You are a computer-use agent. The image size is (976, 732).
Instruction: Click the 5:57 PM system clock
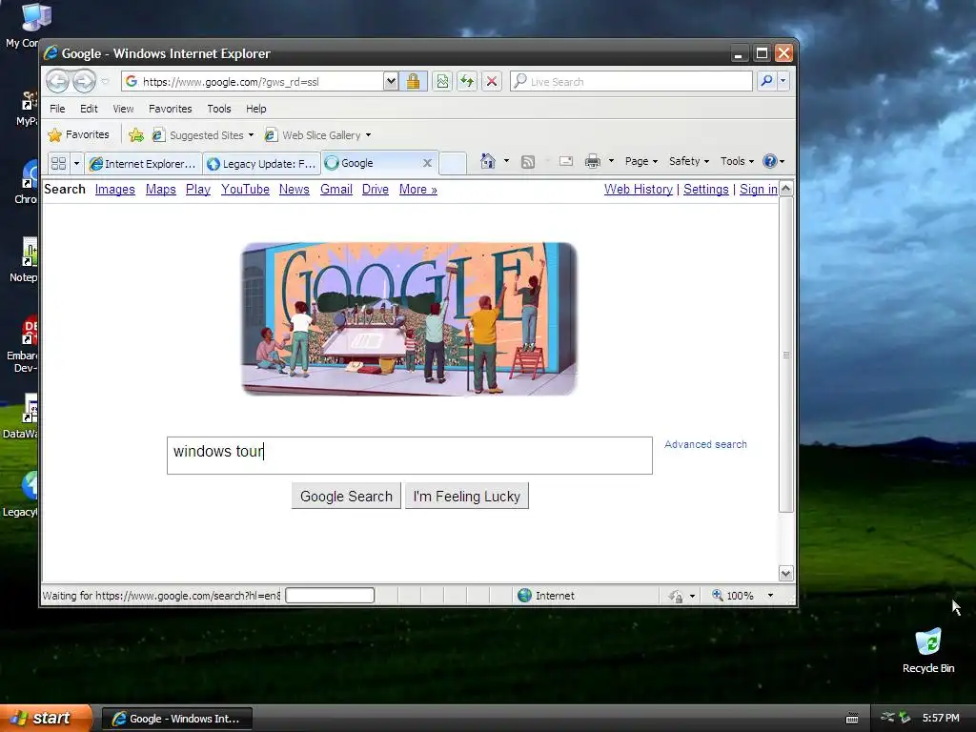941,718
